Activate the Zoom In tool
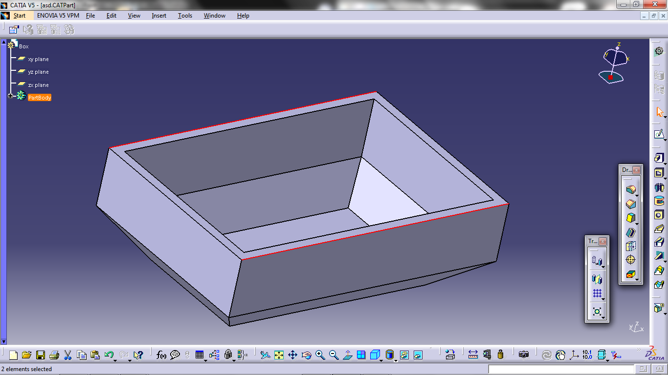Screen dimensions: 668x375 (x=320, y=355)
